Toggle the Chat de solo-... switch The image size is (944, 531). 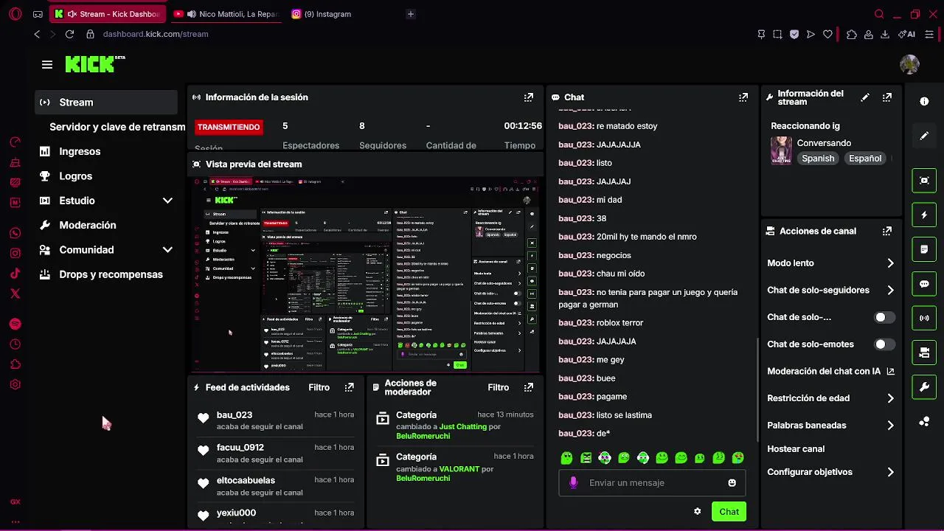(x=884, y=317)
